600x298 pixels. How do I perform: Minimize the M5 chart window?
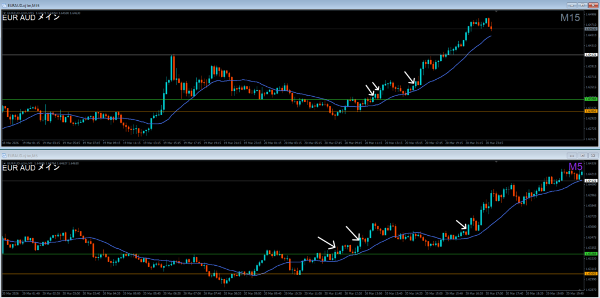[571, 155]
